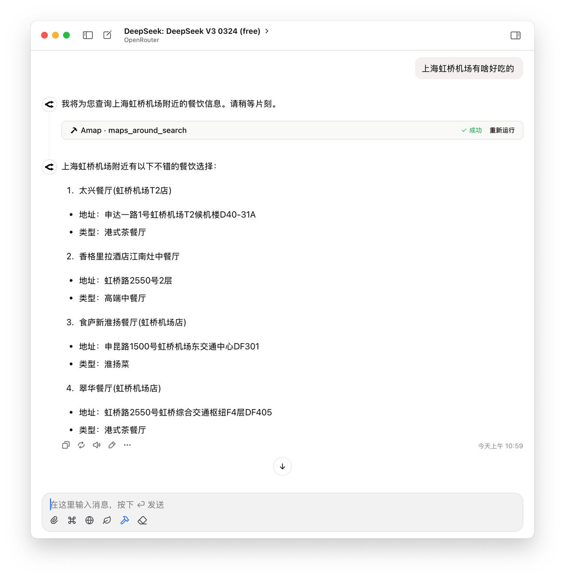Click 食庐新淮扬餐厅(虹桥机场店) entry
565x579 pixels.
point(133,322)
